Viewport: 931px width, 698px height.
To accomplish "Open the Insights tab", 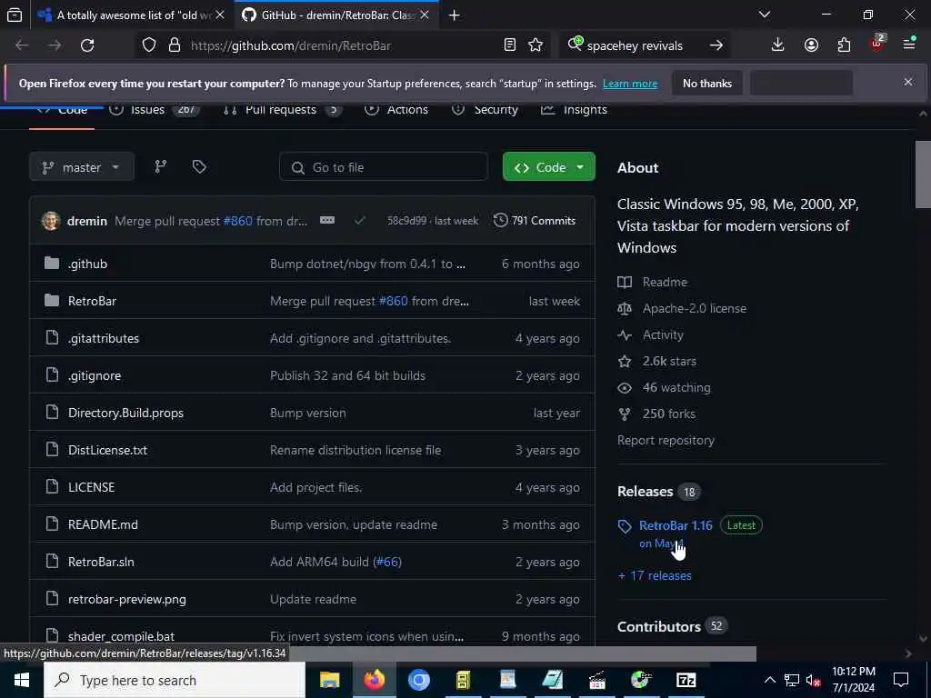I will pyautogui.click(x=575, y=110).
